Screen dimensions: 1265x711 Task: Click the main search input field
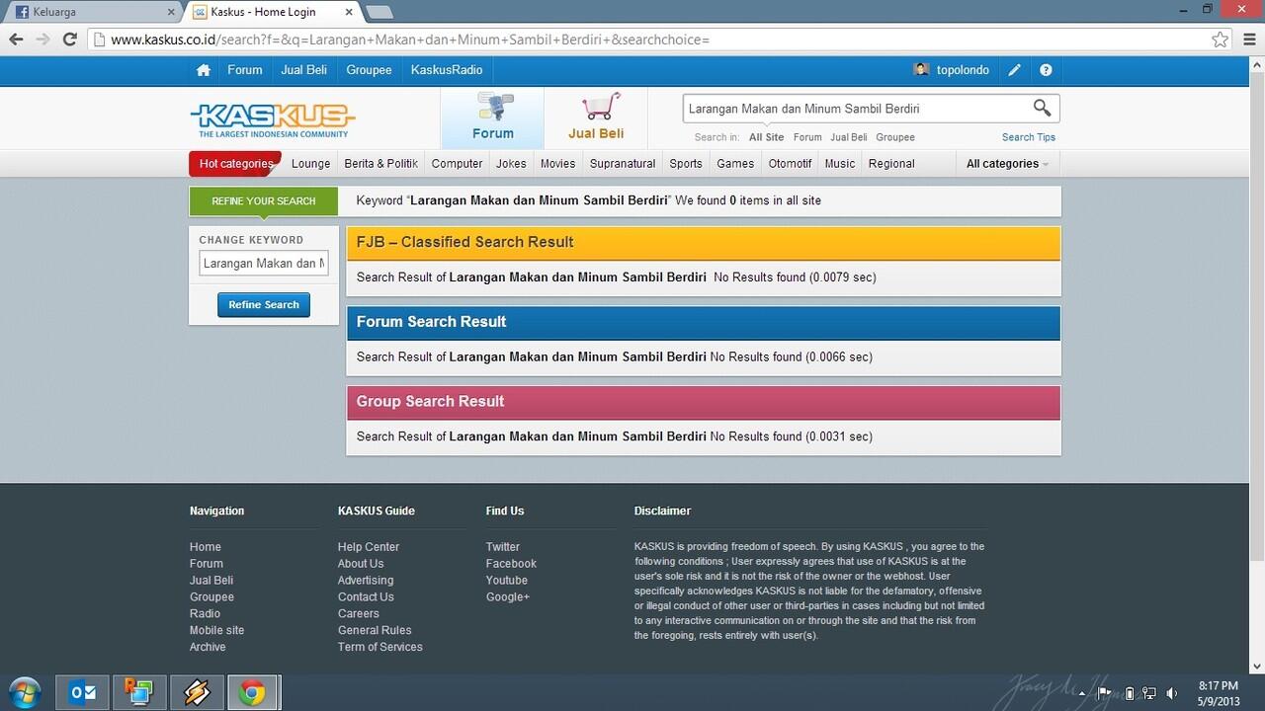855,109
